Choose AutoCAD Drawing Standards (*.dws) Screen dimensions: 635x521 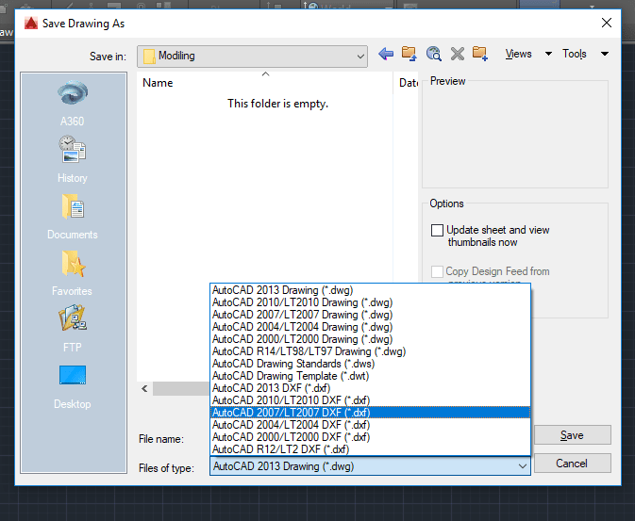370,364
